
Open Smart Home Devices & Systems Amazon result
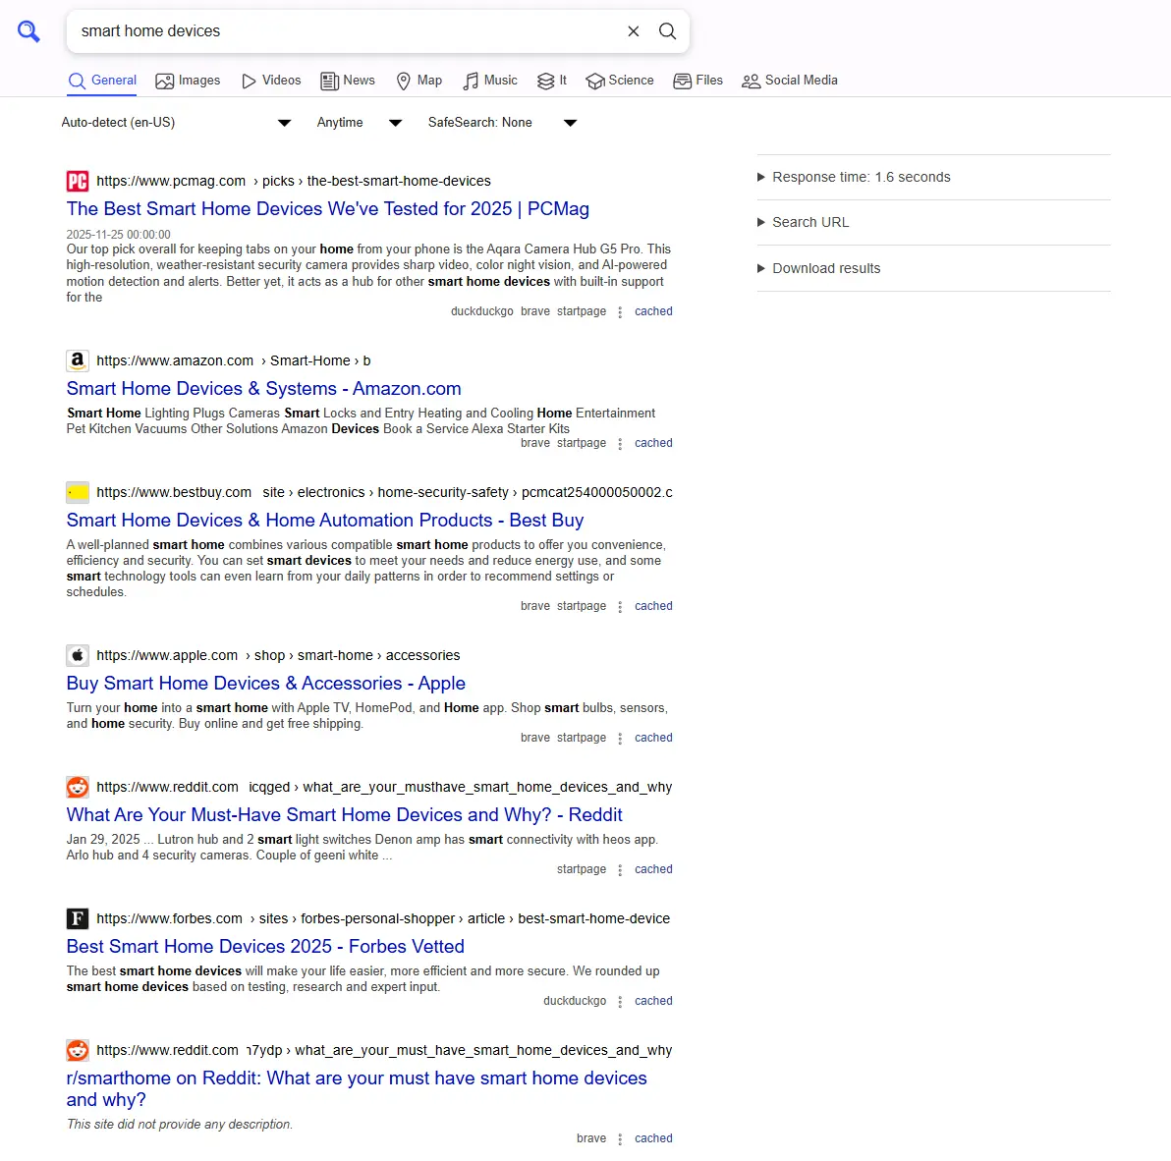263,389
